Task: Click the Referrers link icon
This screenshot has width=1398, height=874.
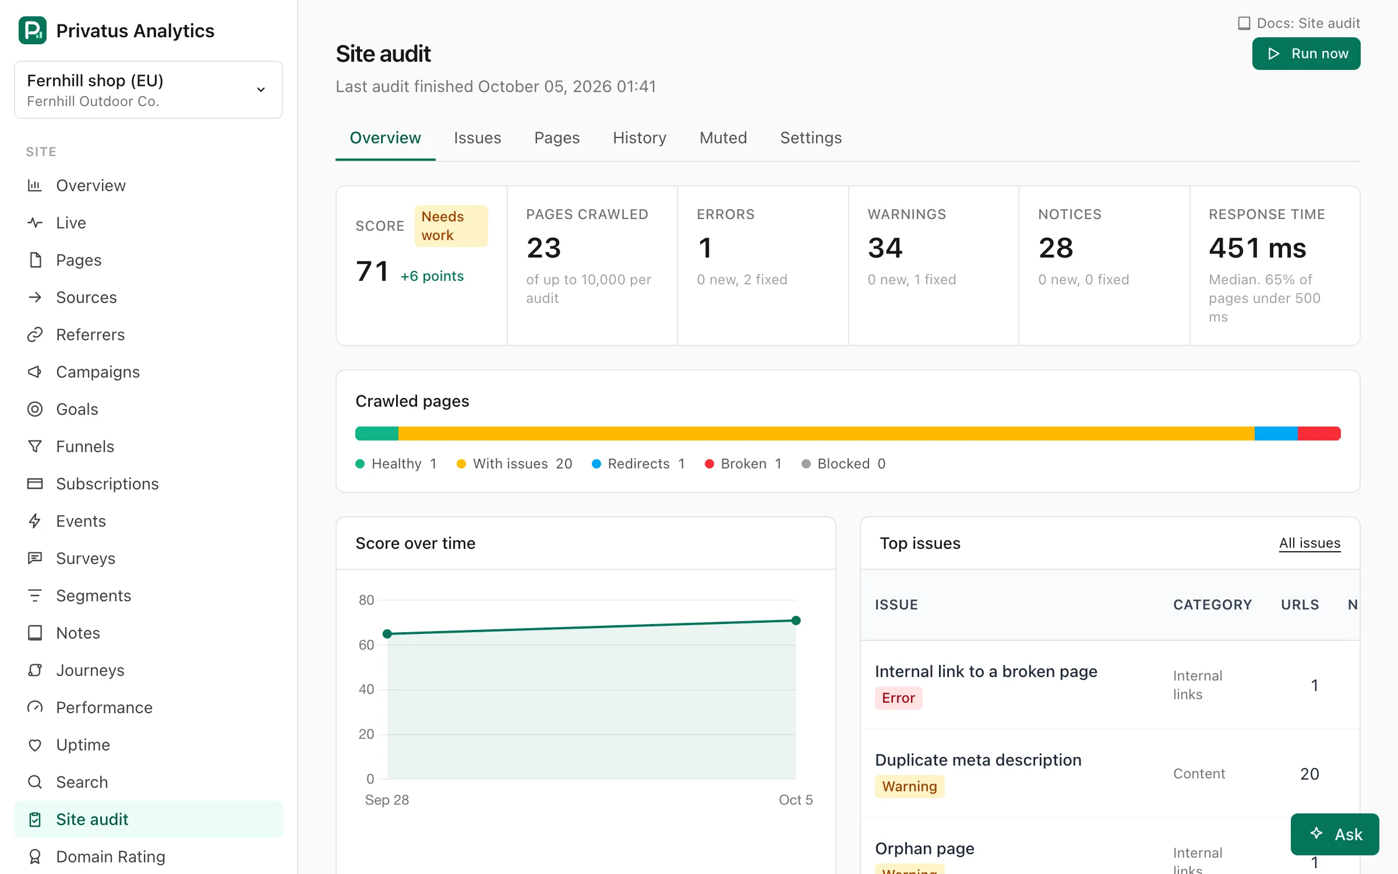Action: click(35, 334)
